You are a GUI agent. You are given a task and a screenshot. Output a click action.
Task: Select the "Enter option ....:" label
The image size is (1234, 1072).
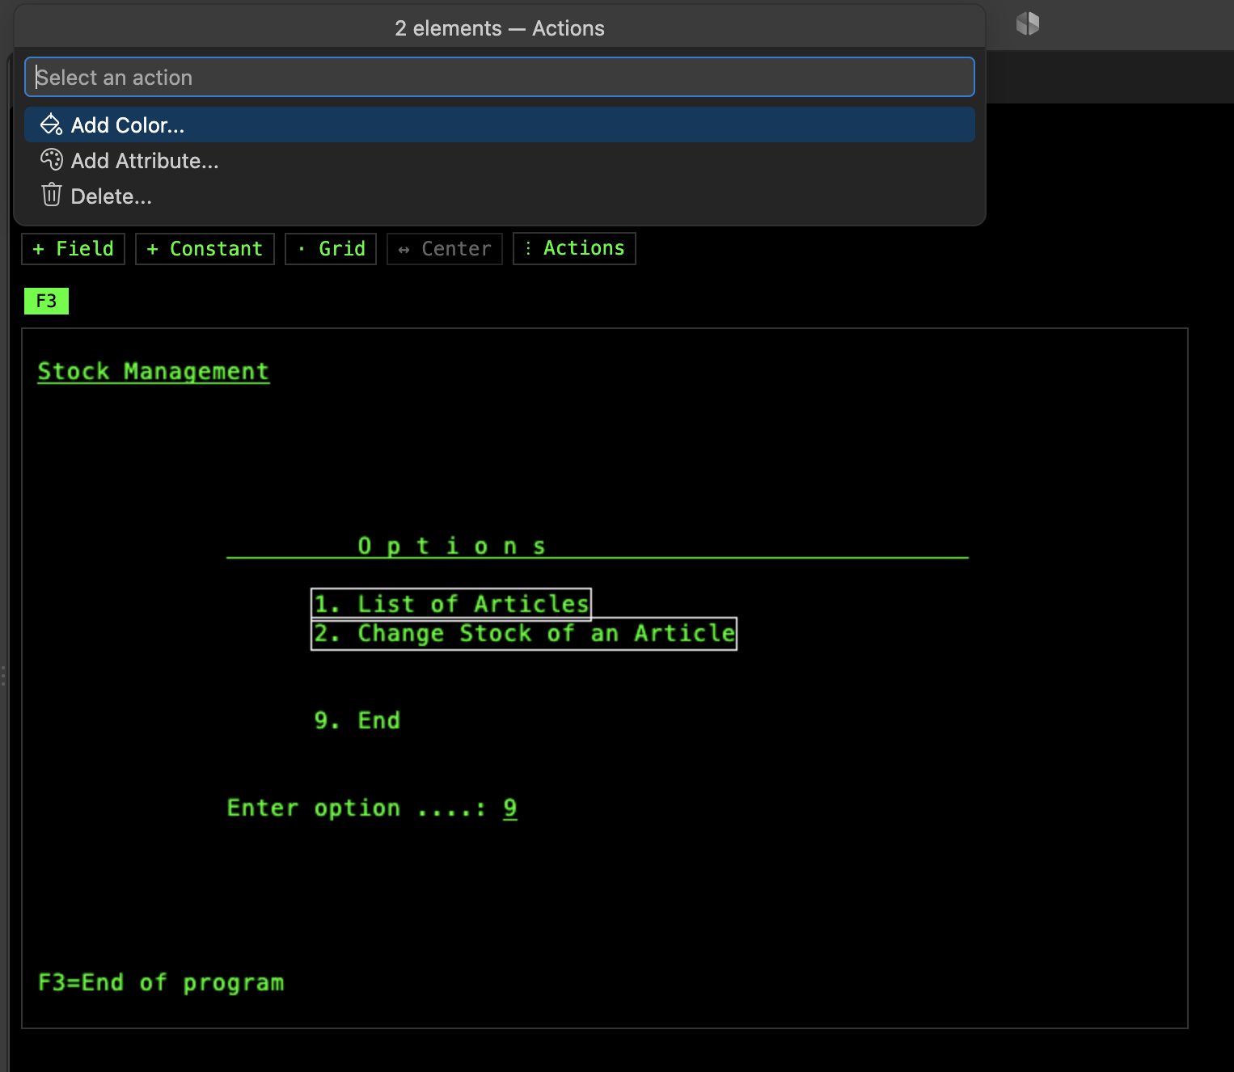click(x=357, y=808)
